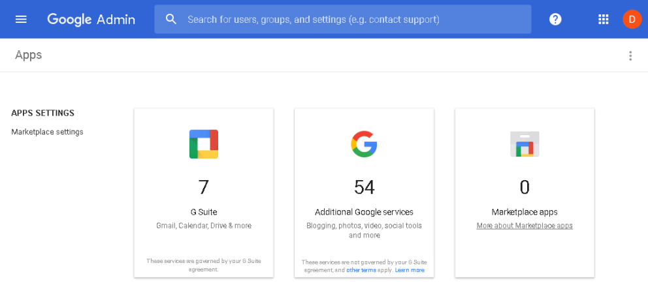Open the Help question mark icon
The image size is (648, 293).
point(555,20)
